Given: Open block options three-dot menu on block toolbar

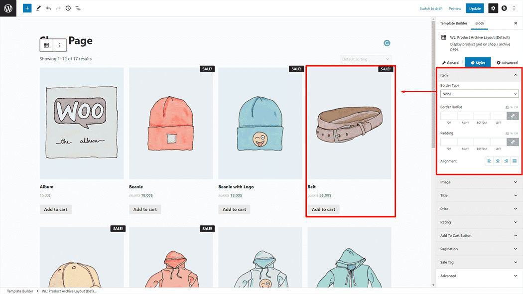Looking at the screenshot, I should 59,45.
